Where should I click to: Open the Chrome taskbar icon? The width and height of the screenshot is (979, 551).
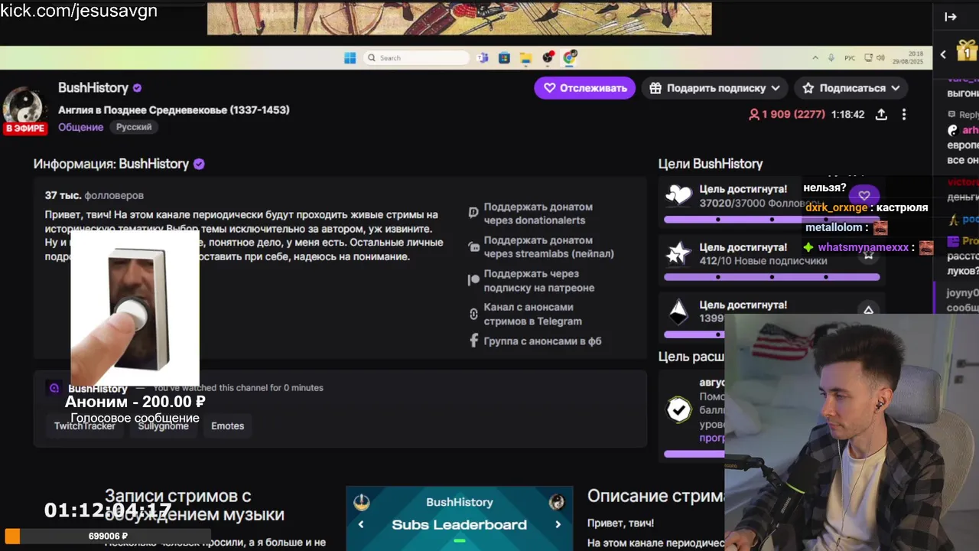(569, 58)
